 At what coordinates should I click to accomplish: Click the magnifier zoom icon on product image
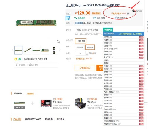(x=58, y=42)
